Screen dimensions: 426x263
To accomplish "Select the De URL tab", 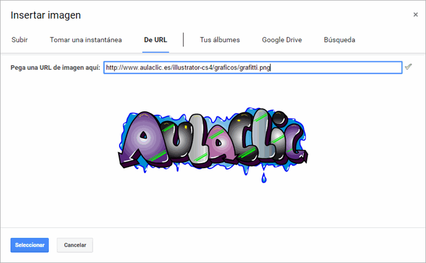I will pos(156,40).
